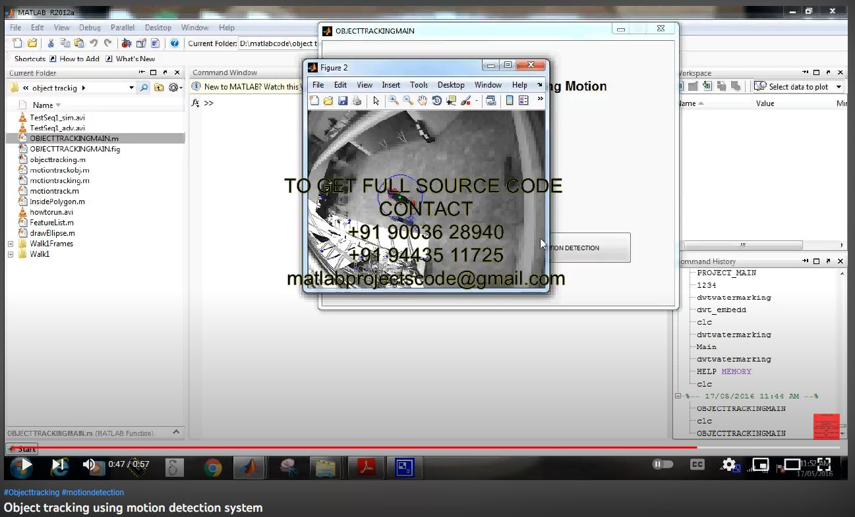
Task: Open YouTube player settings gear
Action: pyautogui.click(x=728, y=465)
